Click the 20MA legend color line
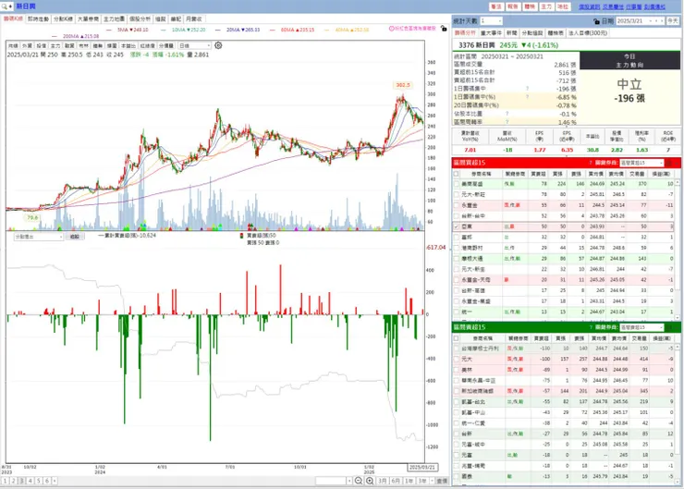This screenshot has height=489, width=684. 217,30
